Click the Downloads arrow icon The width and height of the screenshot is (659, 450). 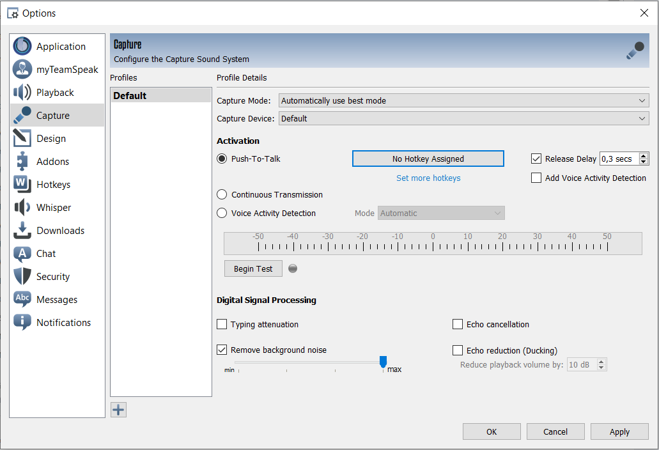(x=22, y=230)
